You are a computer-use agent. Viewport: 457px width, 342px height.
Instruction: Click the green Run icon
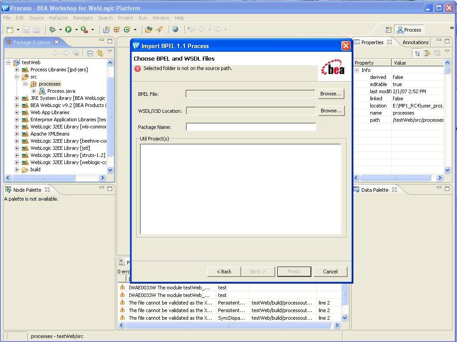(x=68, y=29)
